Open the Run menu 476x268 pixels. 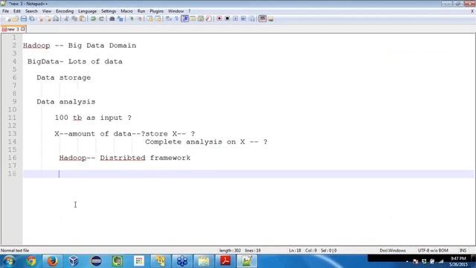141,11
